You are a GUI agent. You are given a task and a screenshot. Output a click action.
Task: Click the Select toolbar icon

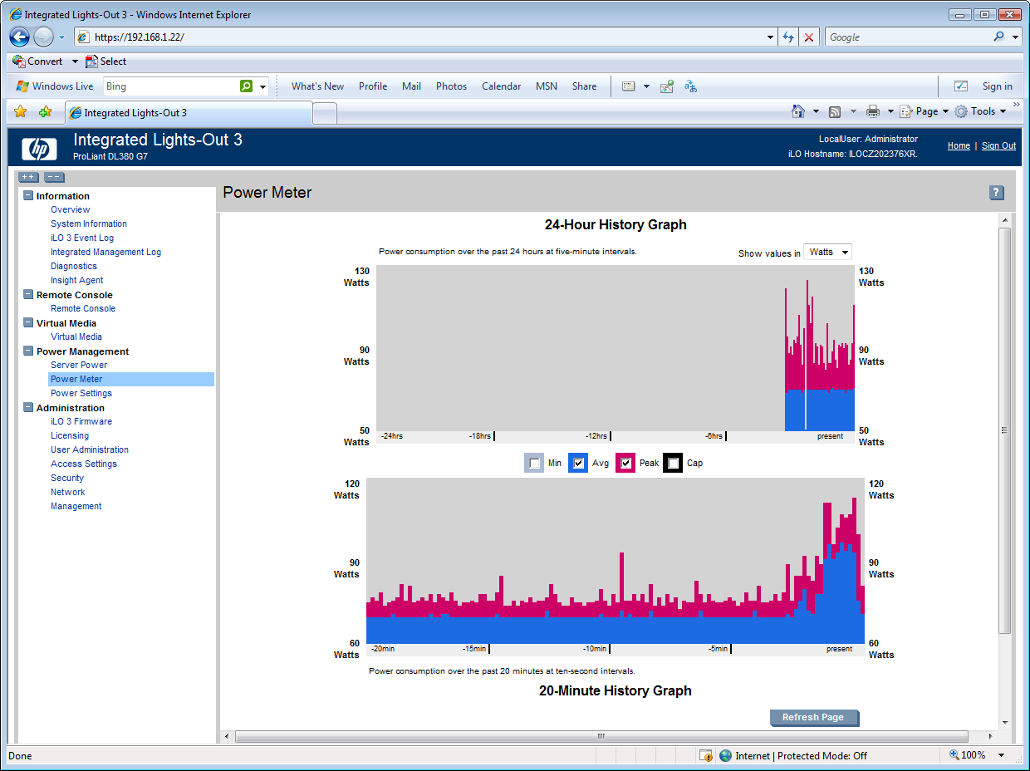[x=91, y=61]
